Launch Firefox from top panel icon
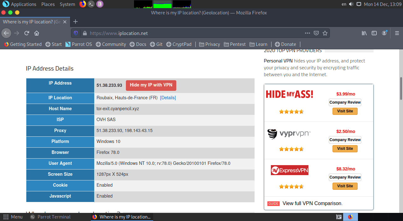Screen dimensions: 403x221 [x=83, y=4]
